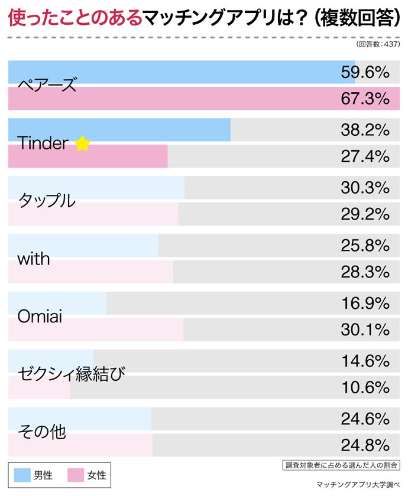Click the 38.2% Tinder male value
This screenshot has height=496, width=408.
pos(365,129)
